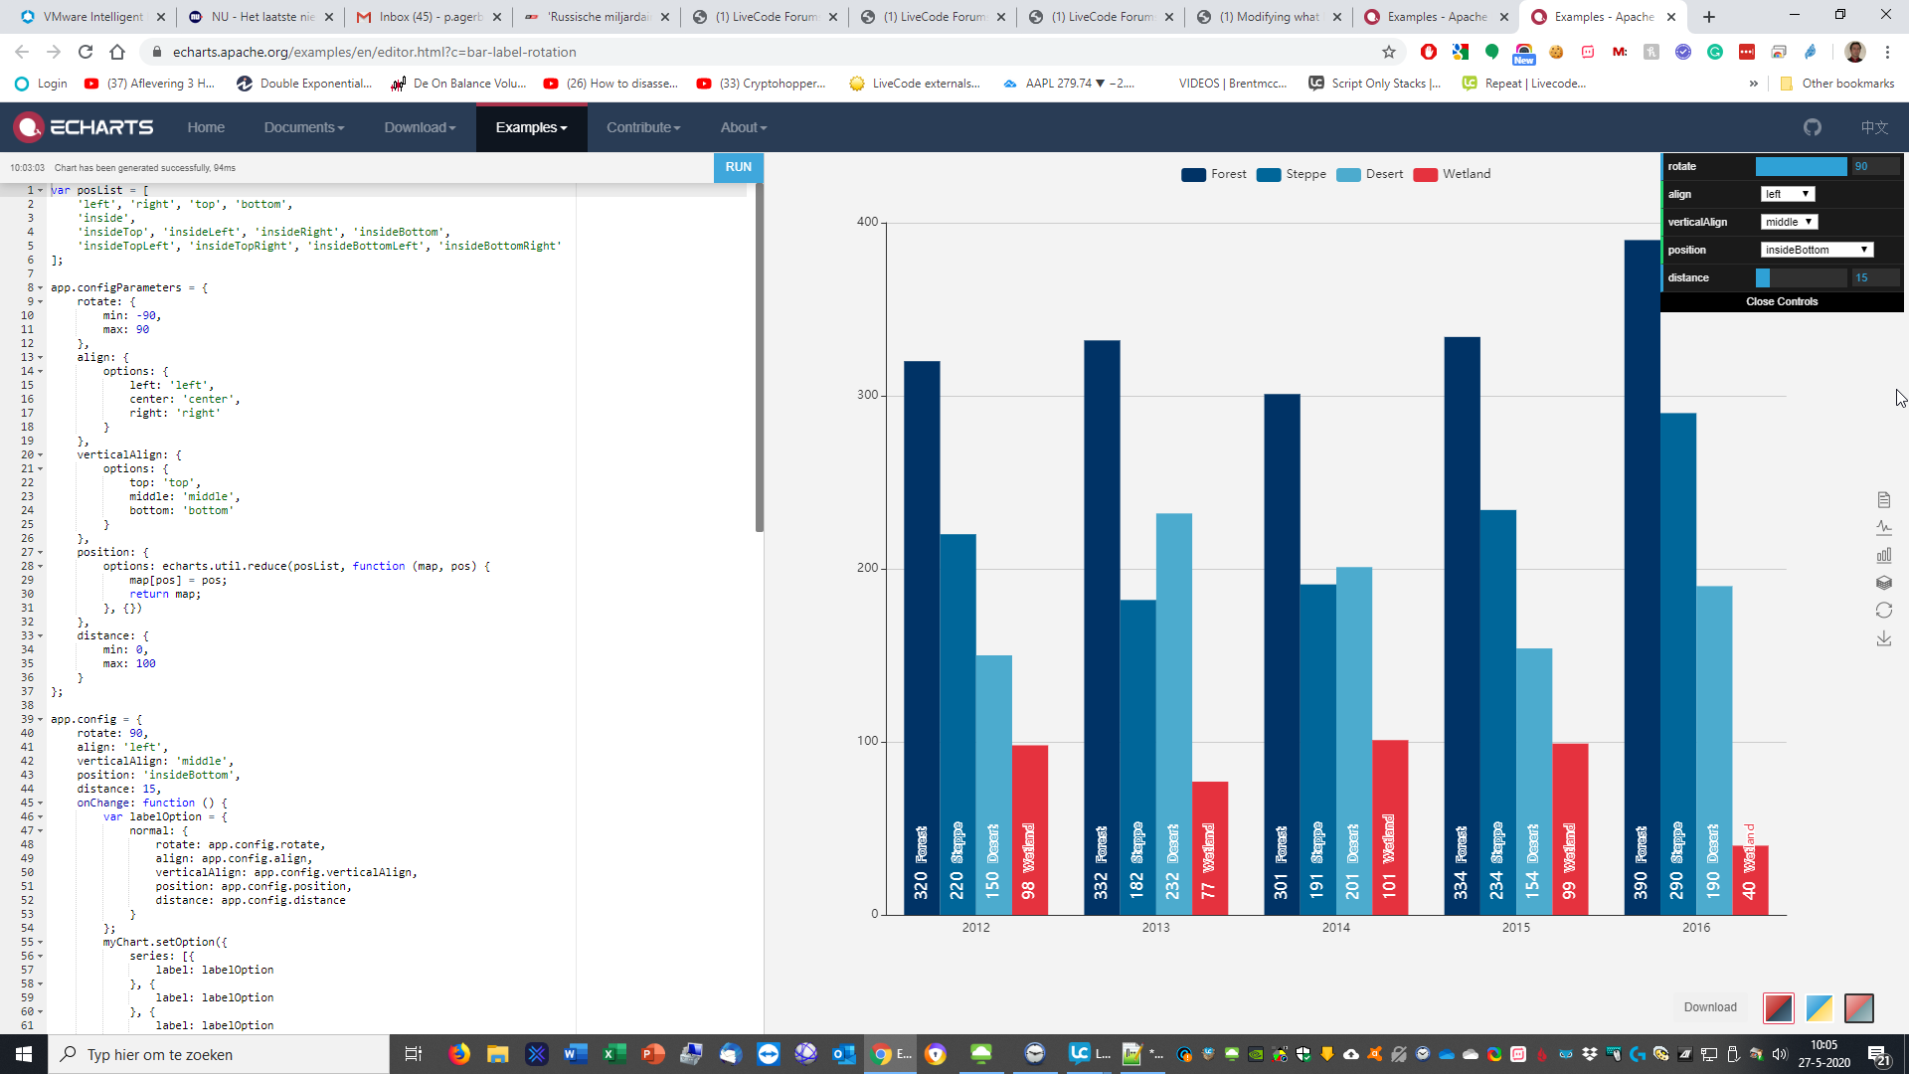Viewport: 1909px width, 1074px height.
Task: Click the ECharts logo
Action: click(84, 127)
